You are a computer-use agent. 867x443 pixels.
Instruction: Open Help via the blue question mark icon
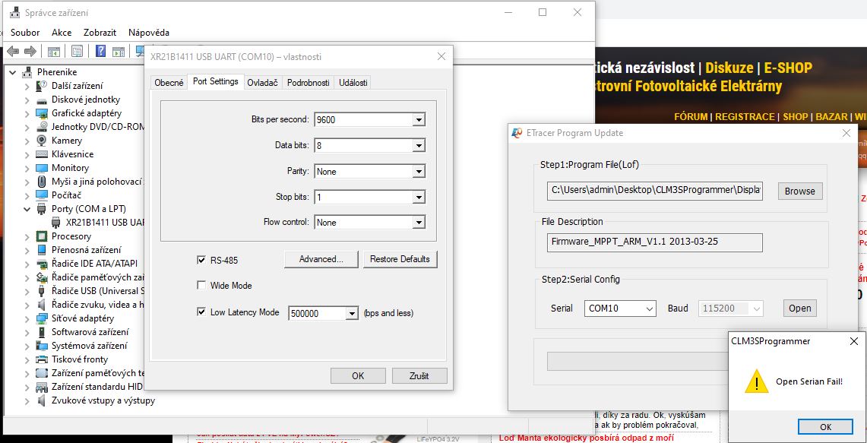pyautogui.click(x=100, y=52)
